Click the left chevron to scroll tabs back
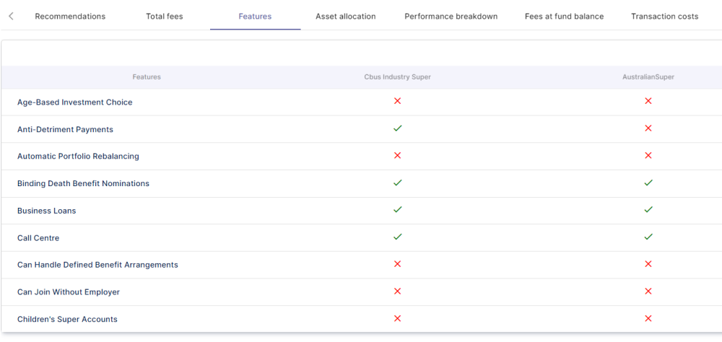Image resolution: width=722 pixels, height=342 pixels. (x=11, y=16)
